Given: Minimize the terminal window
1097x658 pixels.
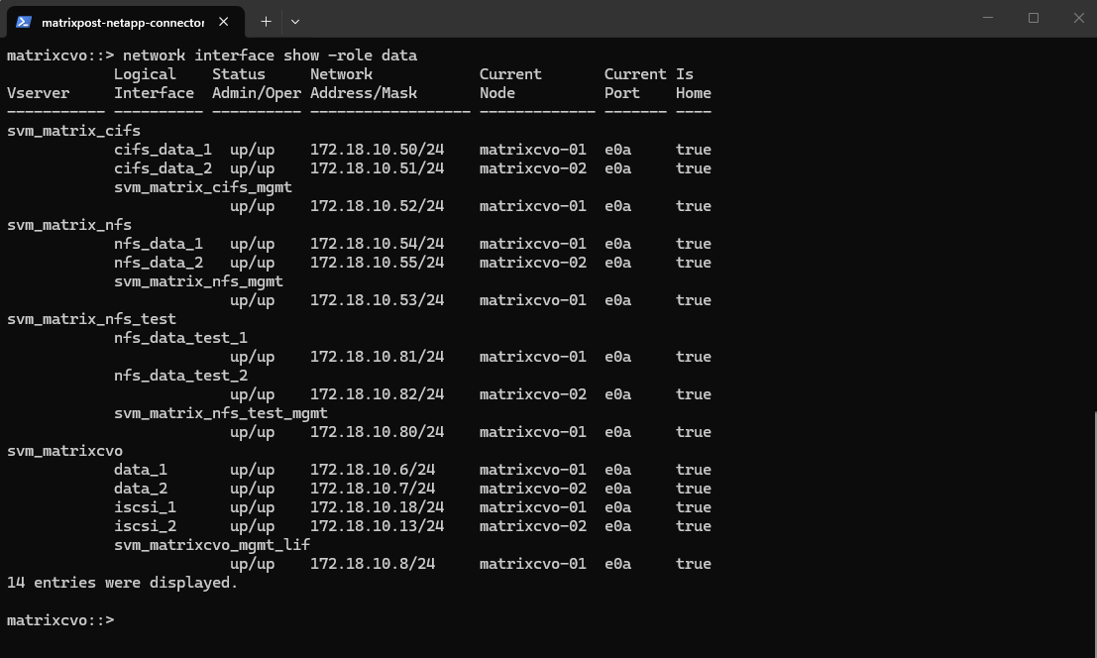Looking at the screenshot, I should (988, 18).
